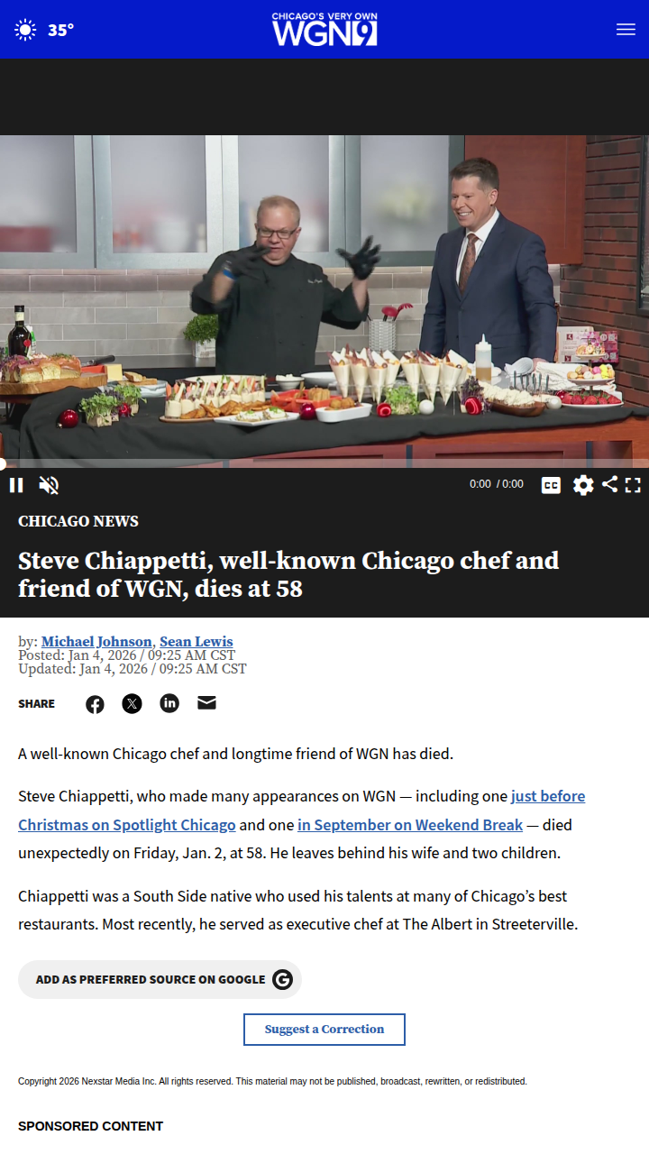Go to WGN9 homepage via logo

324,30
